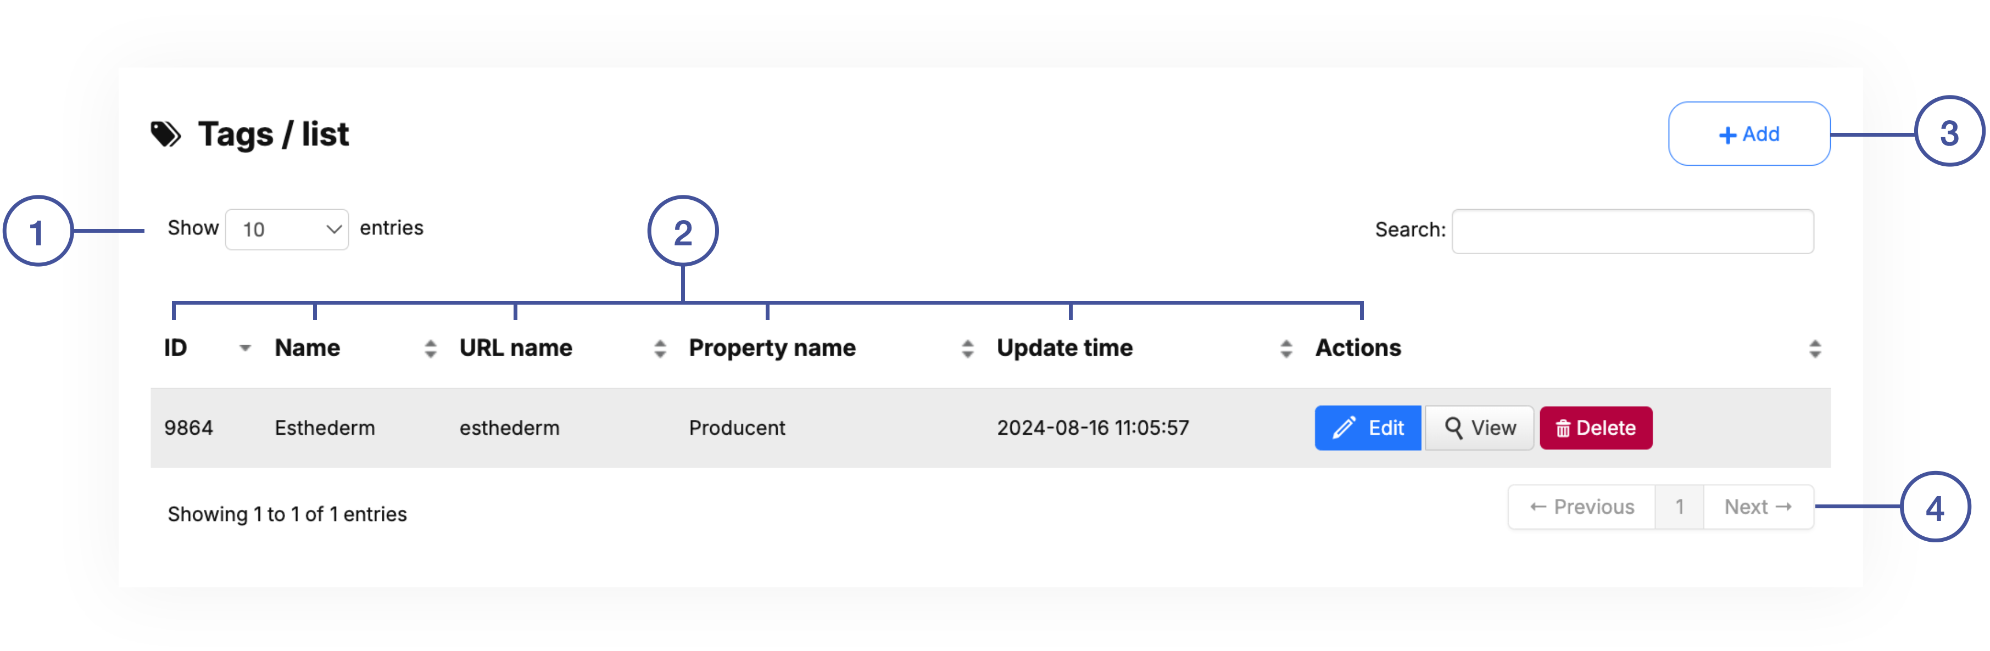1990x651 pixels.
Task: Go to the Previous page
Action: click(x=1581, y=507)
